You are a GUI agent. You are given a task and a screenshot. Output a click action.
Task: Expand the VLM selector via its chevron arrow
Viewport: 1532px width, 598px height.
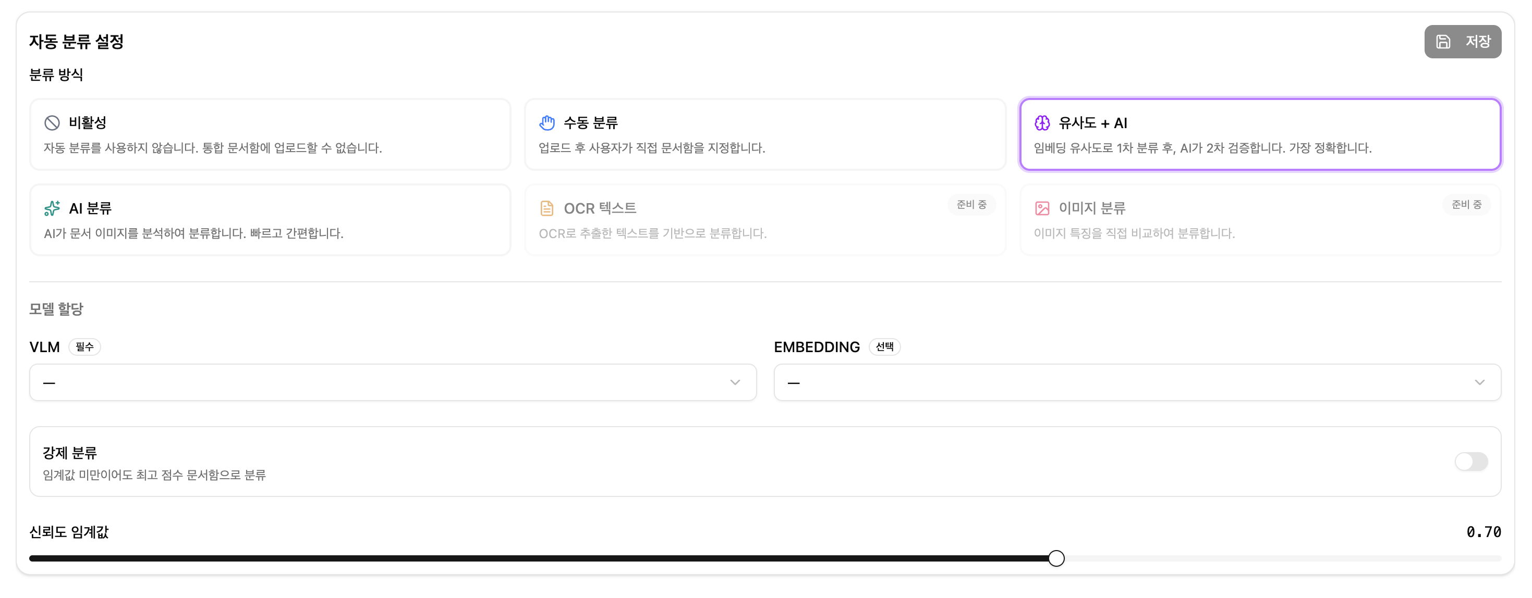(736, 382)
